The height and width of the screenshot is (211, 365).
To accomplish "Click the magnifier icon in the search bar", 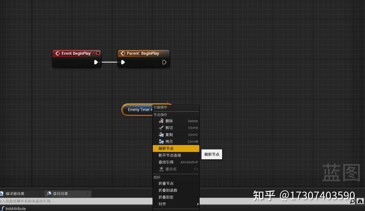I will click(x=352, y=201).
